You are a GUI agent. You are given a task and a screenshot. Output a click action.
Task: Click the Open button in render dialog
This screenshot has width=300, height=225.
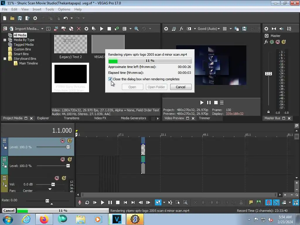(x=132, y=87)
